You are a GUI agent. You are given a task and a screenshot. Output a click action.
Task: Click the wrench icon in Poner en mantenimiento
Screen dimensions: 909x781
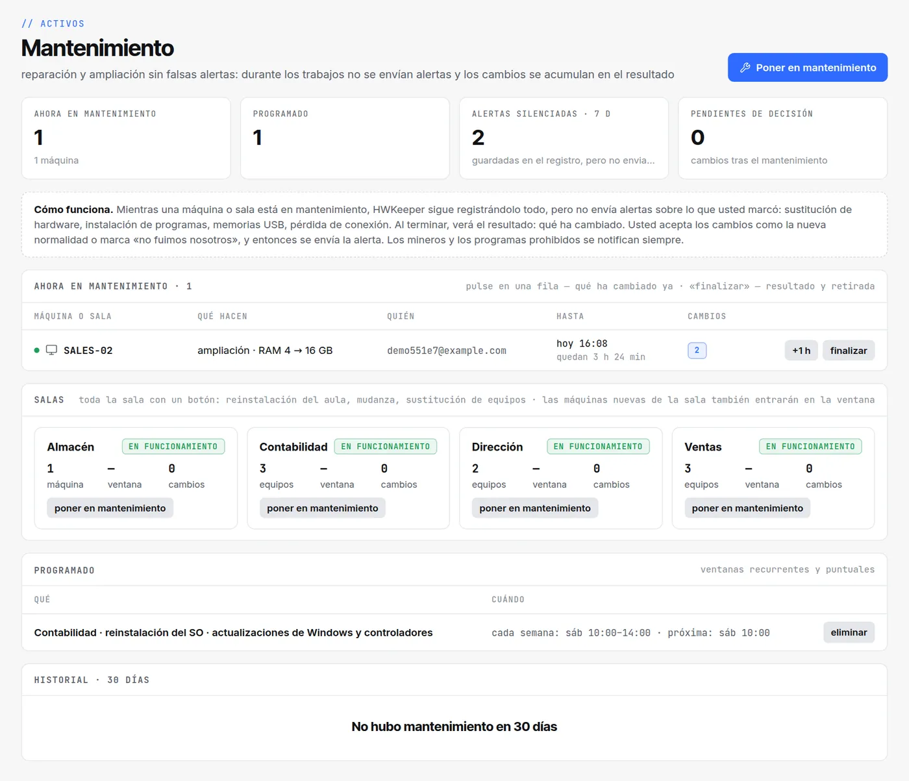745,68
